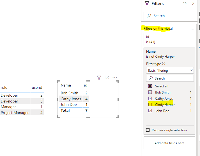200x156 pixels.
Task: Uncheck the Bob Smith filter checkbox
Action: 150,92
